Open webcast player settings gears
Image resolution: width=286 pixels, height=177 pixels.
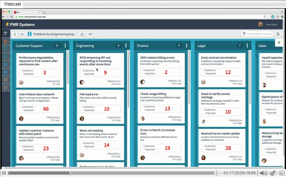tap(273, 173)
